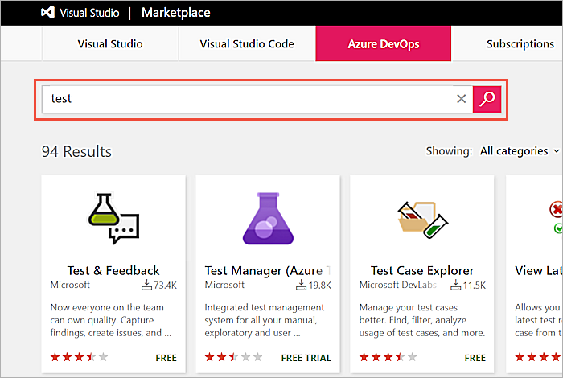This screenshot has width=563, height=378.
Task: Switch to the Visual Studio tab
Action: tap(110, 43)
